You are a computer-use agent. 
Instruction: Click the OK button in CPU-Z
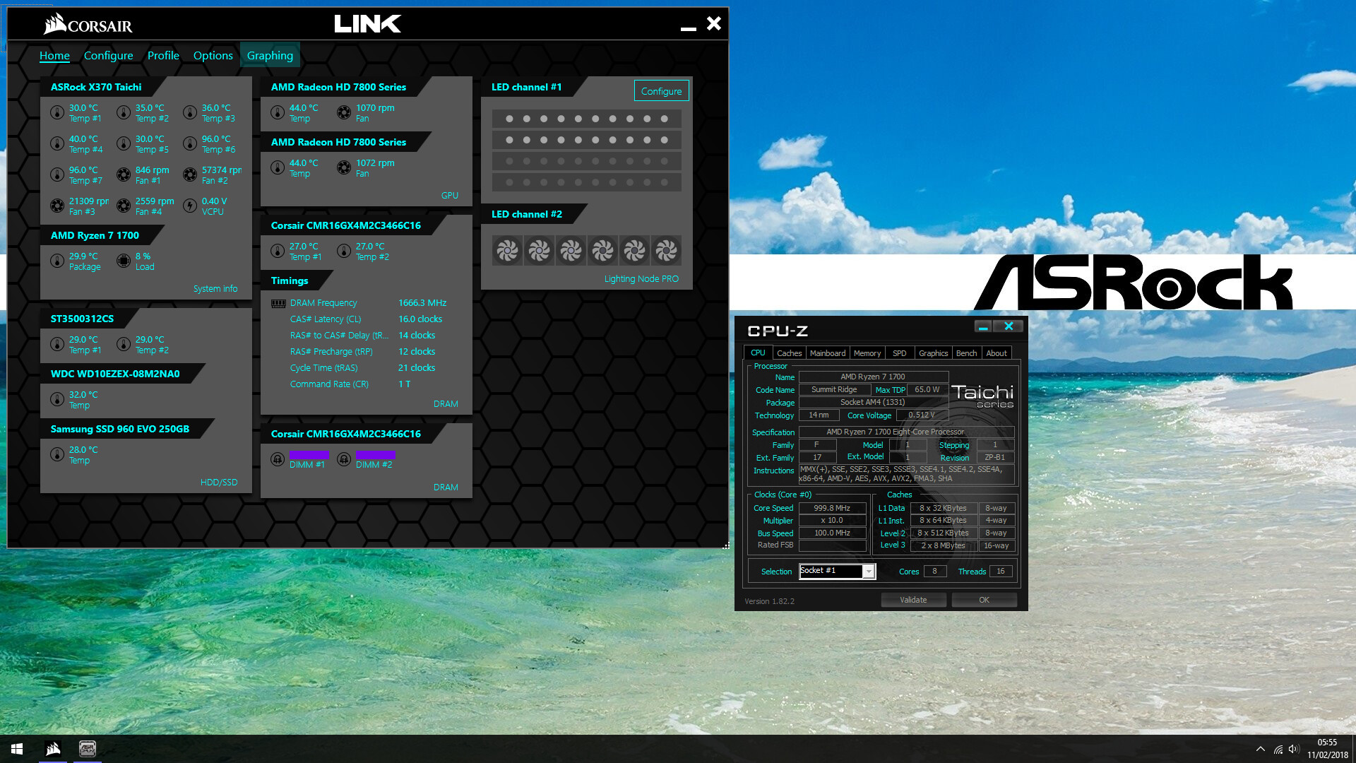[x=984, y=600]
